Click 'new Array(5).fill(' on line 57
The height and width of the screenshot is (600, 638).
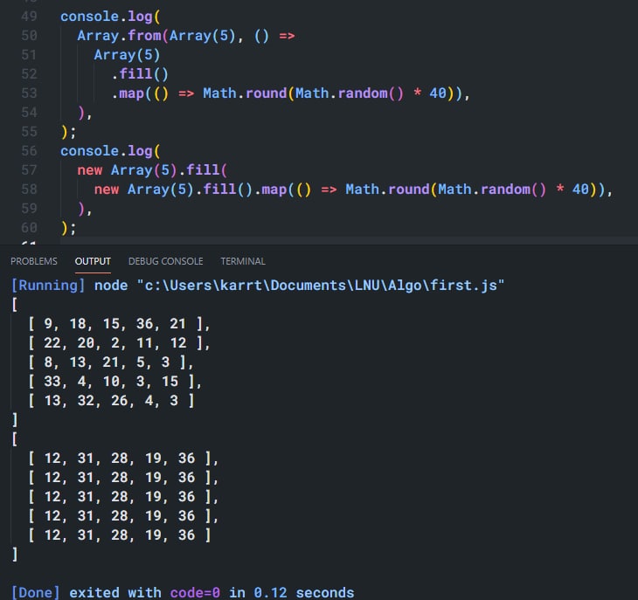(152, 170)
